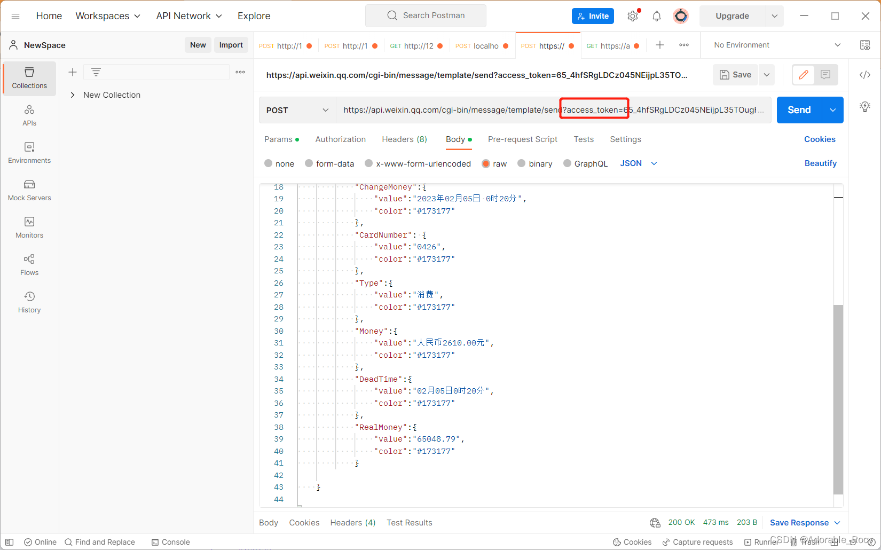Open Monitors in the sidebar
Image resolution: width=881 pixels, height=550 pixels.
[x=29, y=228]
